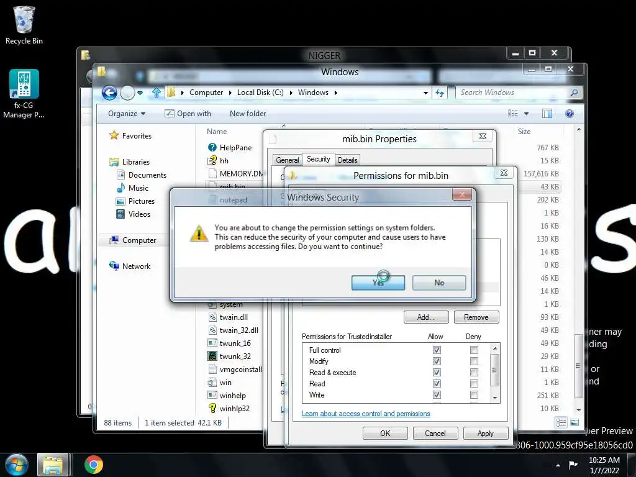Switch to the Security tab
The height and width of the screenshot is (477, 636).
319,159
